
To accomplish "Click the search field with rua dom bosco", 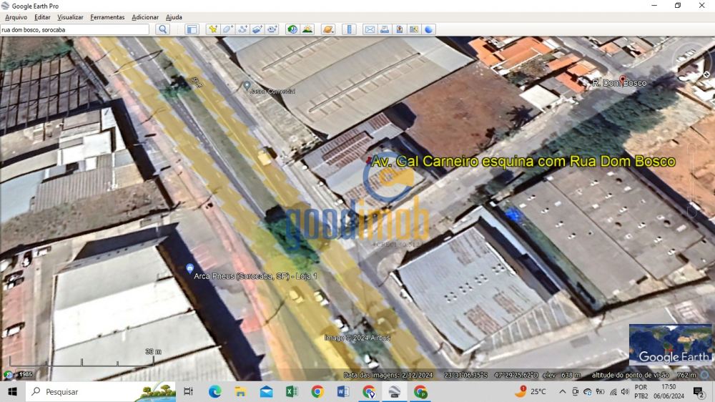I will pos(75,29).
